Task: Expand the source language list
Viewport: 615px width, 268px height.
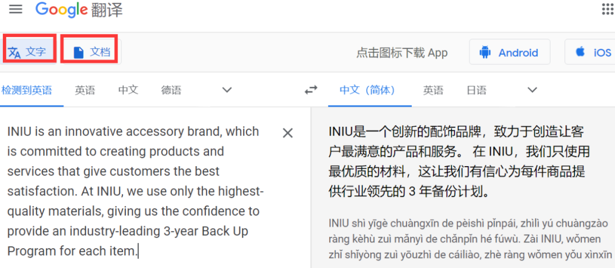Action: (227, 90)
